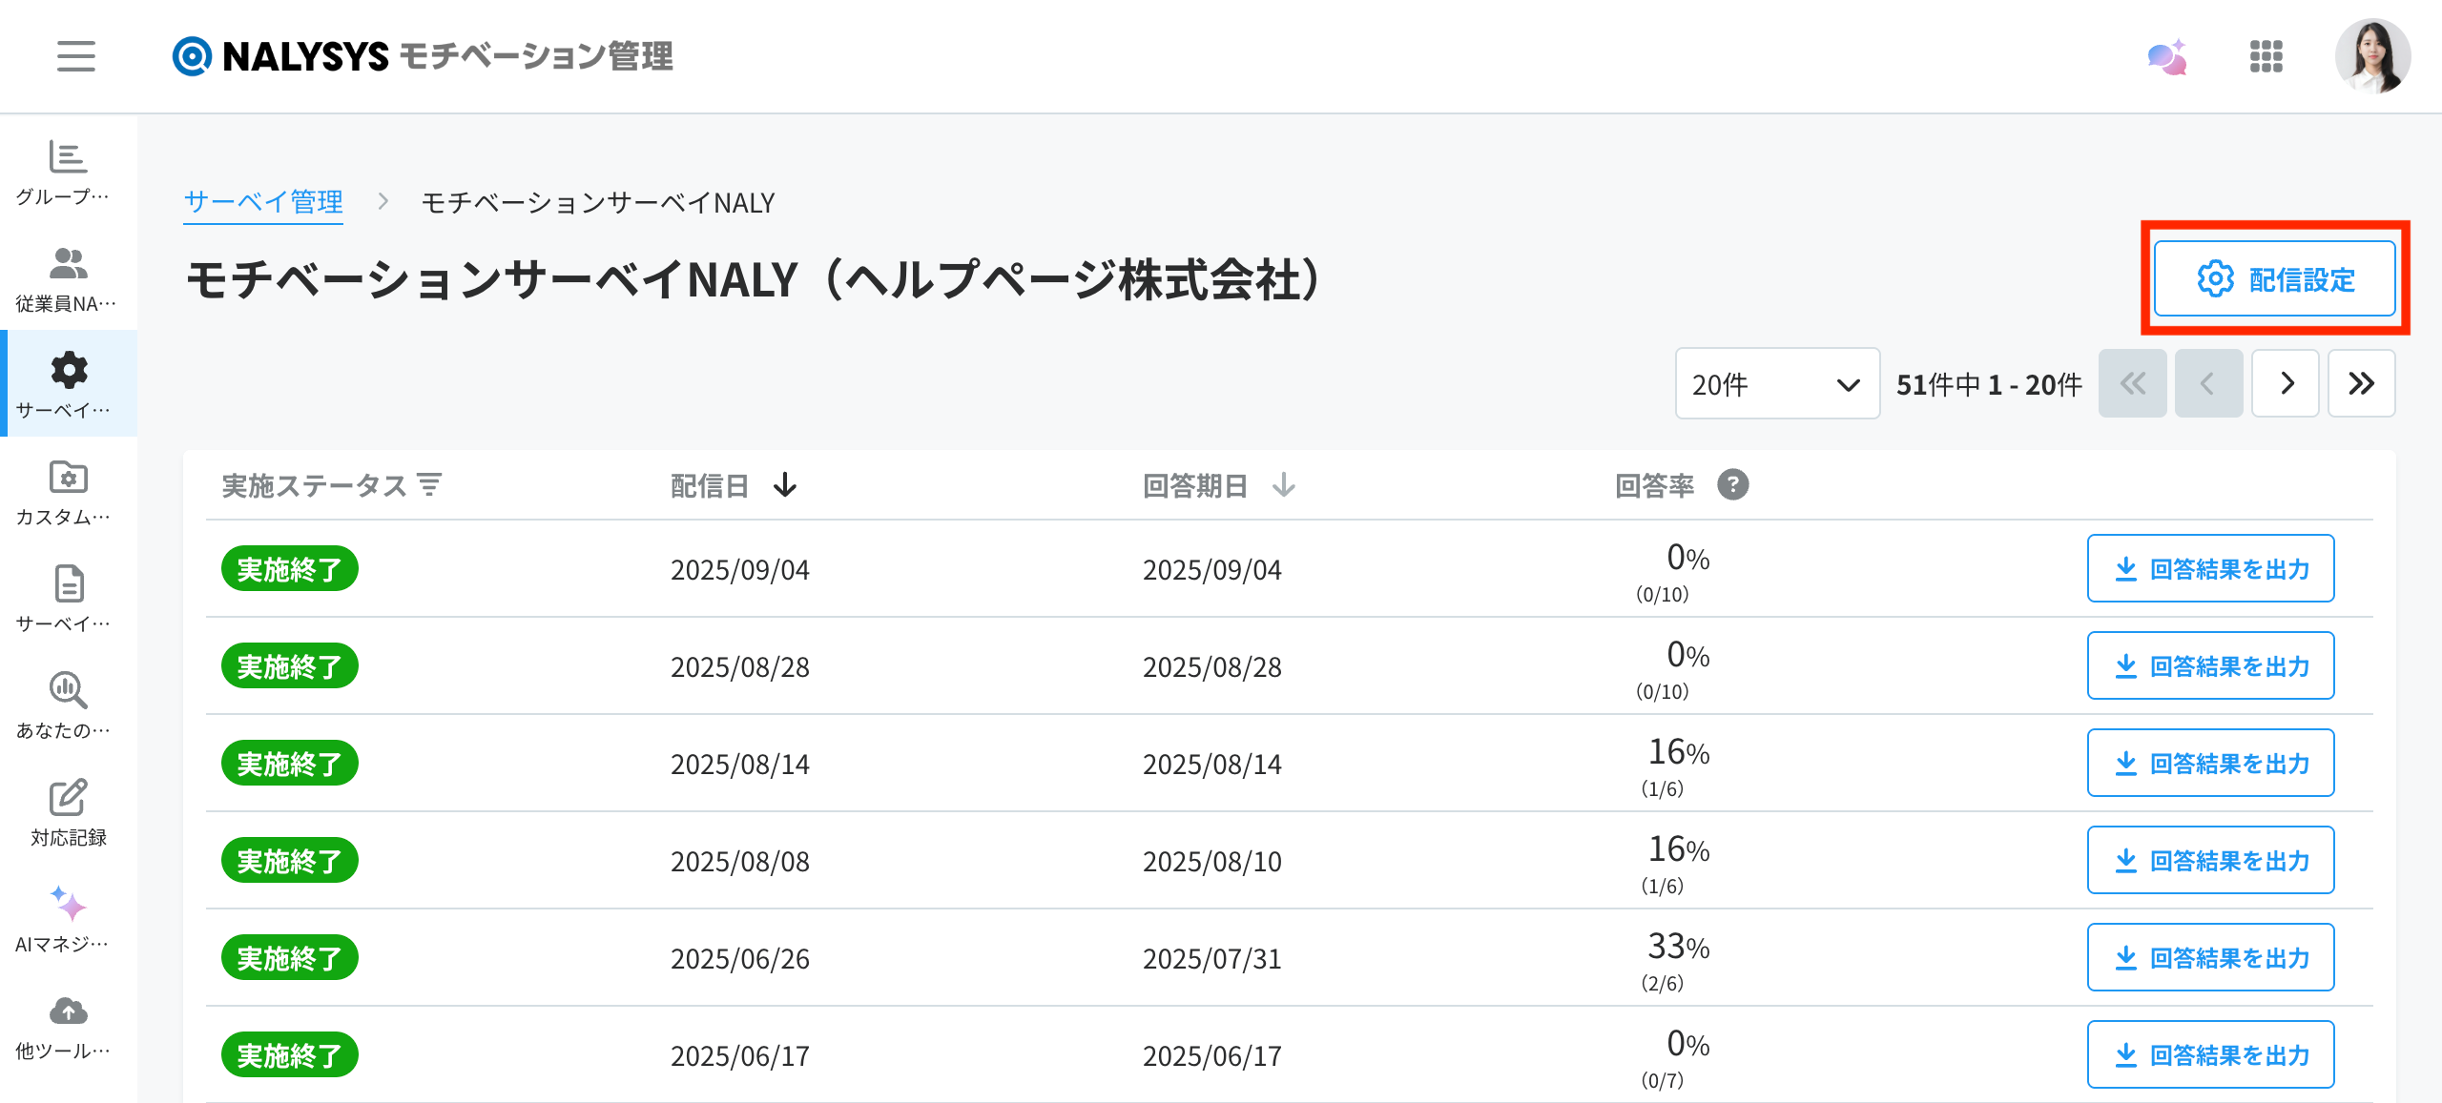Sort by 配信日 column arrow
The width and height of the screenshot is (2442, 1103).
785,485
